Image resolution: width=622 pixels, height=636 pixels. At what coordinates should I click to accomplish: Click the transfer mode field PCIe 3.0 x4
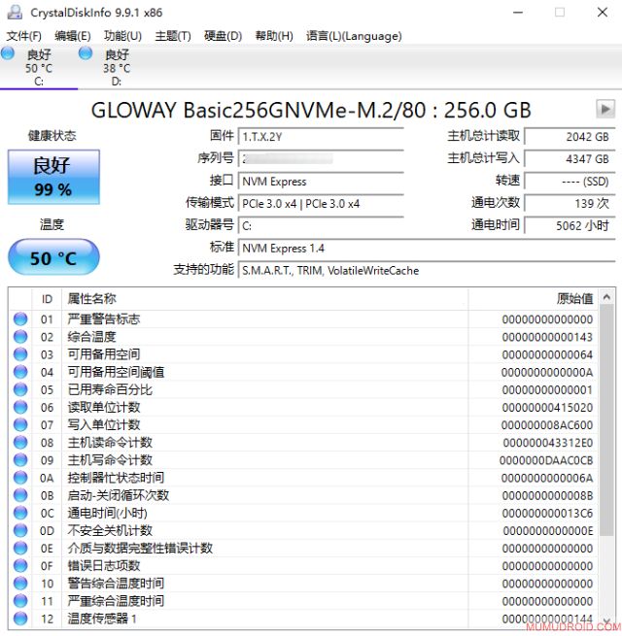coord(321,204)
